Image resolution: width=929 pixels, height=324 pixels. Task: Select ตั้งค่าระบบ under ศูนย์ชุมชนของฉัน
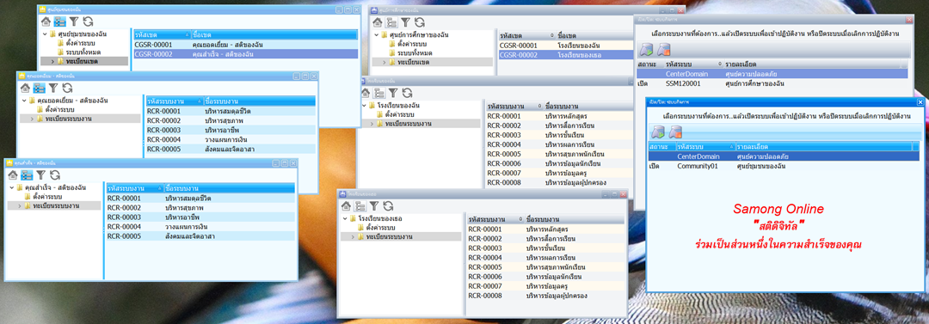[x=81, y=43]
